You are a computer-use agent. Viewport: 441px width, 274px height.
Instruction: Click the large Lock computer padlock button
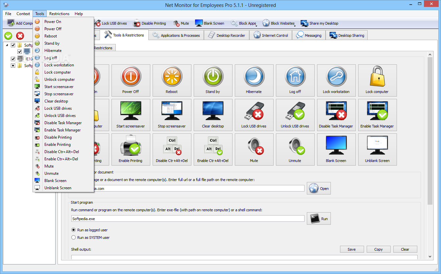[377, 80]
